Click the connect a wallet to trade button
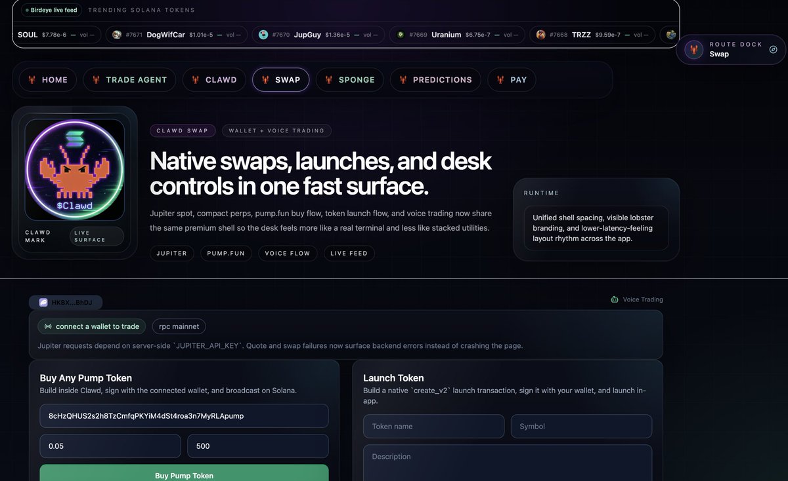 [x=91, y=326]
